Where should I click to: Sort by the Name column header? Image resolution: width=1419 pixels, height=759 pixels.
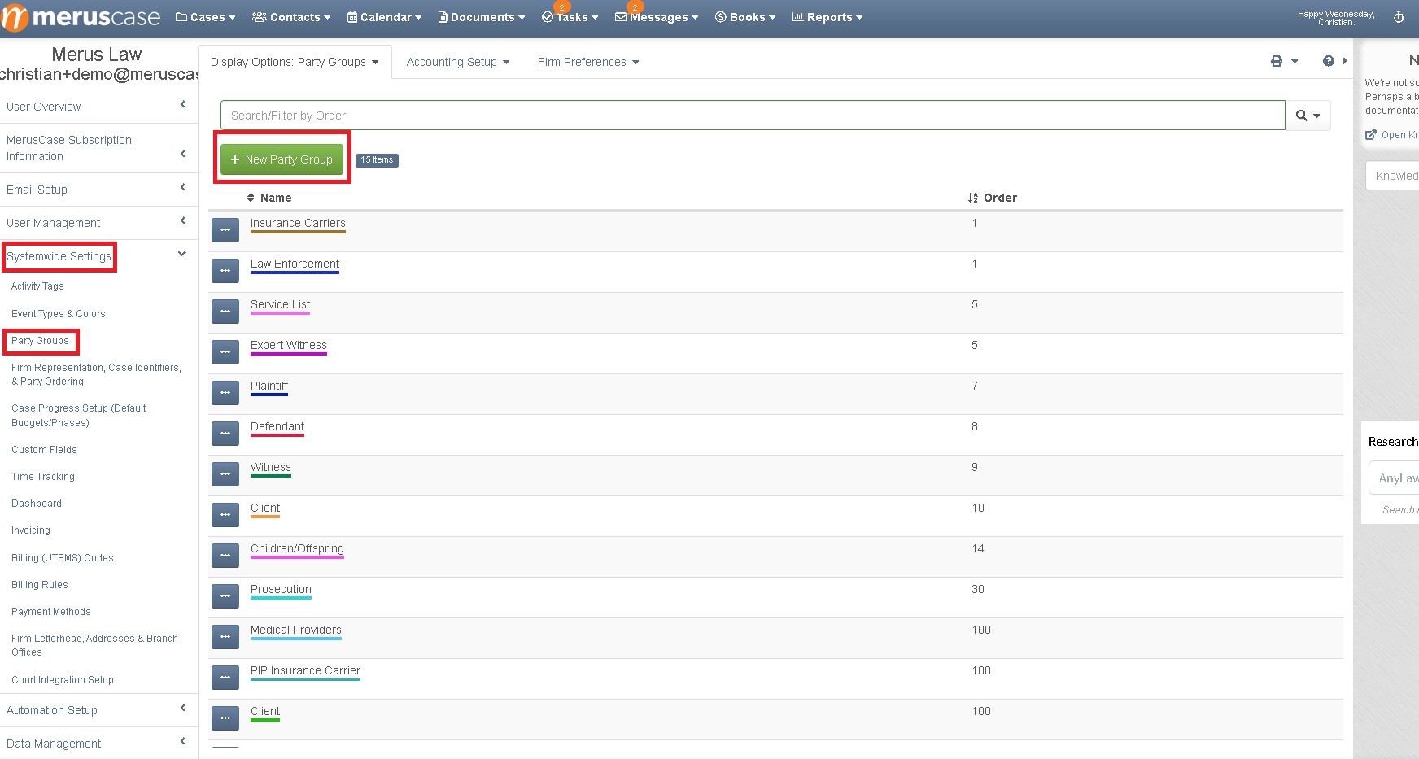(x=269, y=198)
